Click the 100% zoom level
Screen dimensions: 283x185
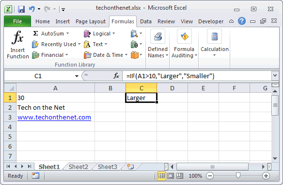pos(195,176)
